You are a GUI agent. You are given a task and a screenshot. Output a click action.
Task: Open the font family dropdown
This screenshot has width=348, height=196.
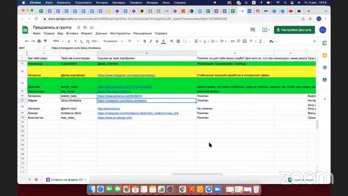113,41
